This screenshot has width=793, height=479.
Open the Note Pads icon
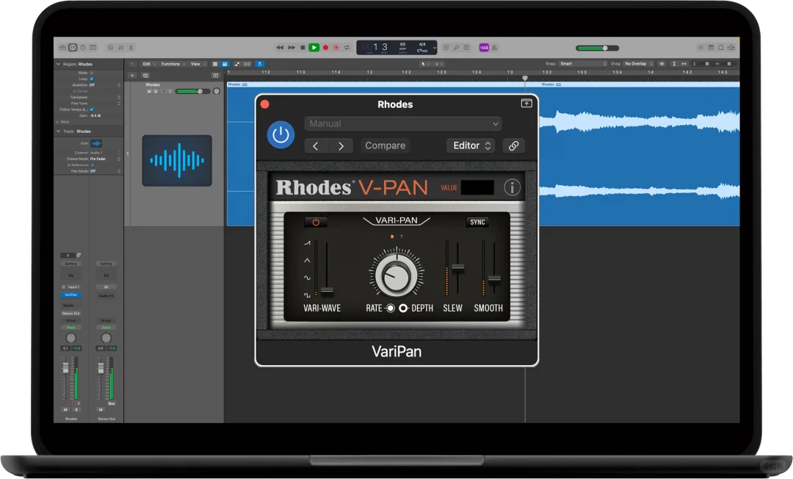click(x=711, y=48)
